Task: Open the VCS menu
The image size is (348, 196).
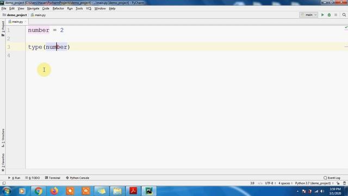Action: pos(89,9)
